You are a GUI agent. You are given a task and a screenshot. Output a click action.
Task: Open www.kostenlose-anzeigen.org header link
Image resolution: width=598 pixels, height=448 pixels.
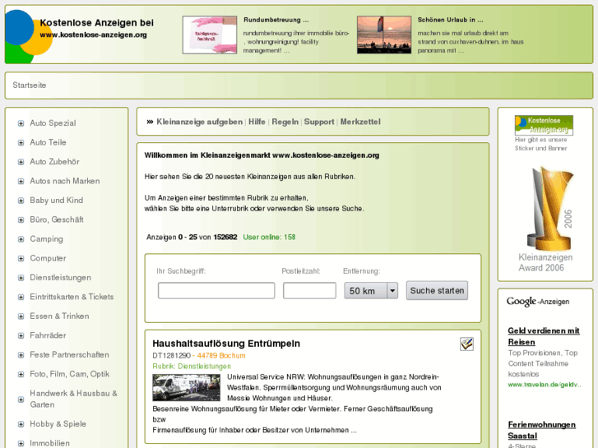[94, 35]
